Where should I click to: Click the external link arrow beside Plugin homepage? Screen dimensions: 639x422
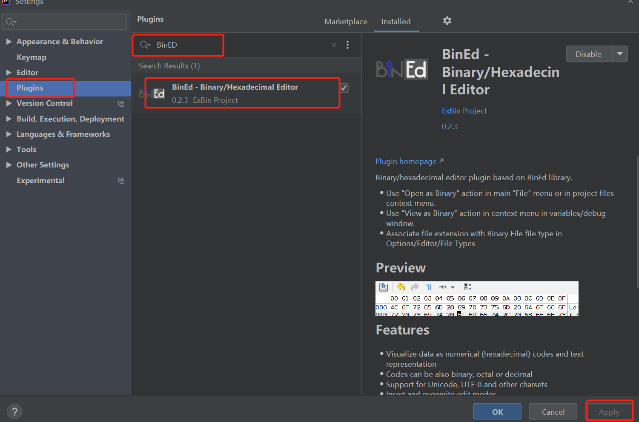click(442, 161)
